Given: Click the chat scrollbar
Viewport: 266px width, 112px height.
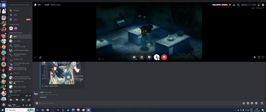Looking at the screenshot, I should pyautogui.click(x=265, y=99).
